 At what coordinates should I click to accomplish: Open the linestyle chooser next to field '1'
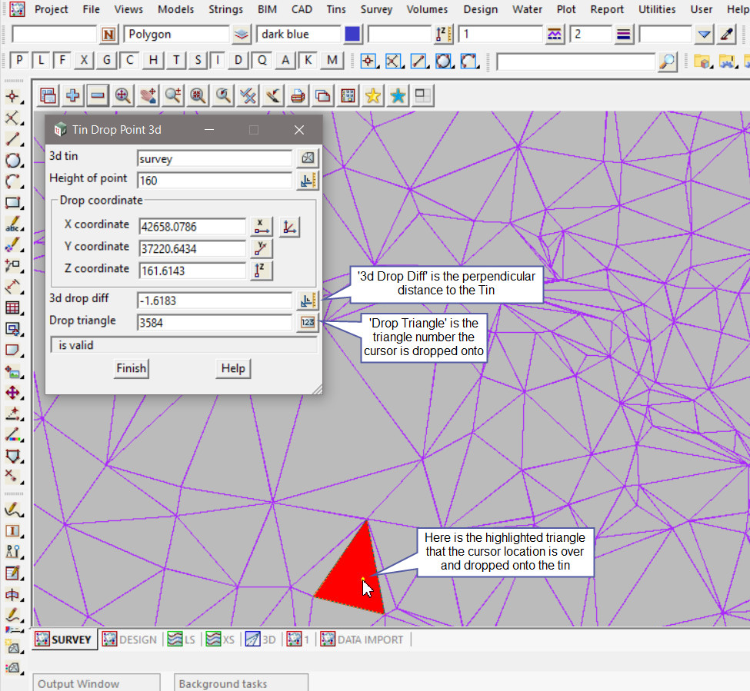tap(555, 35)
